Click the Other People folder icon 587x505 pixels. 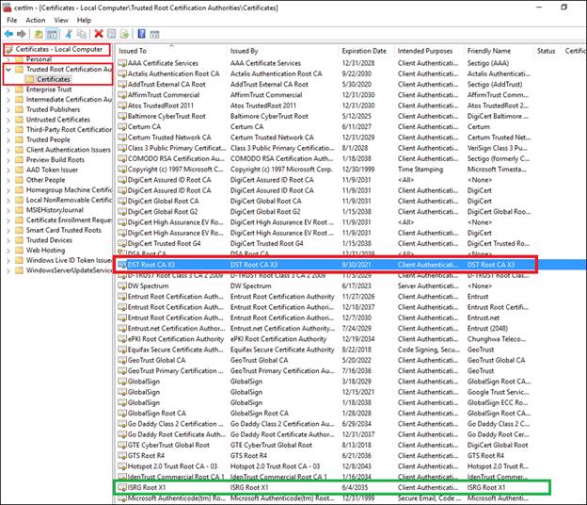(19, 180)
